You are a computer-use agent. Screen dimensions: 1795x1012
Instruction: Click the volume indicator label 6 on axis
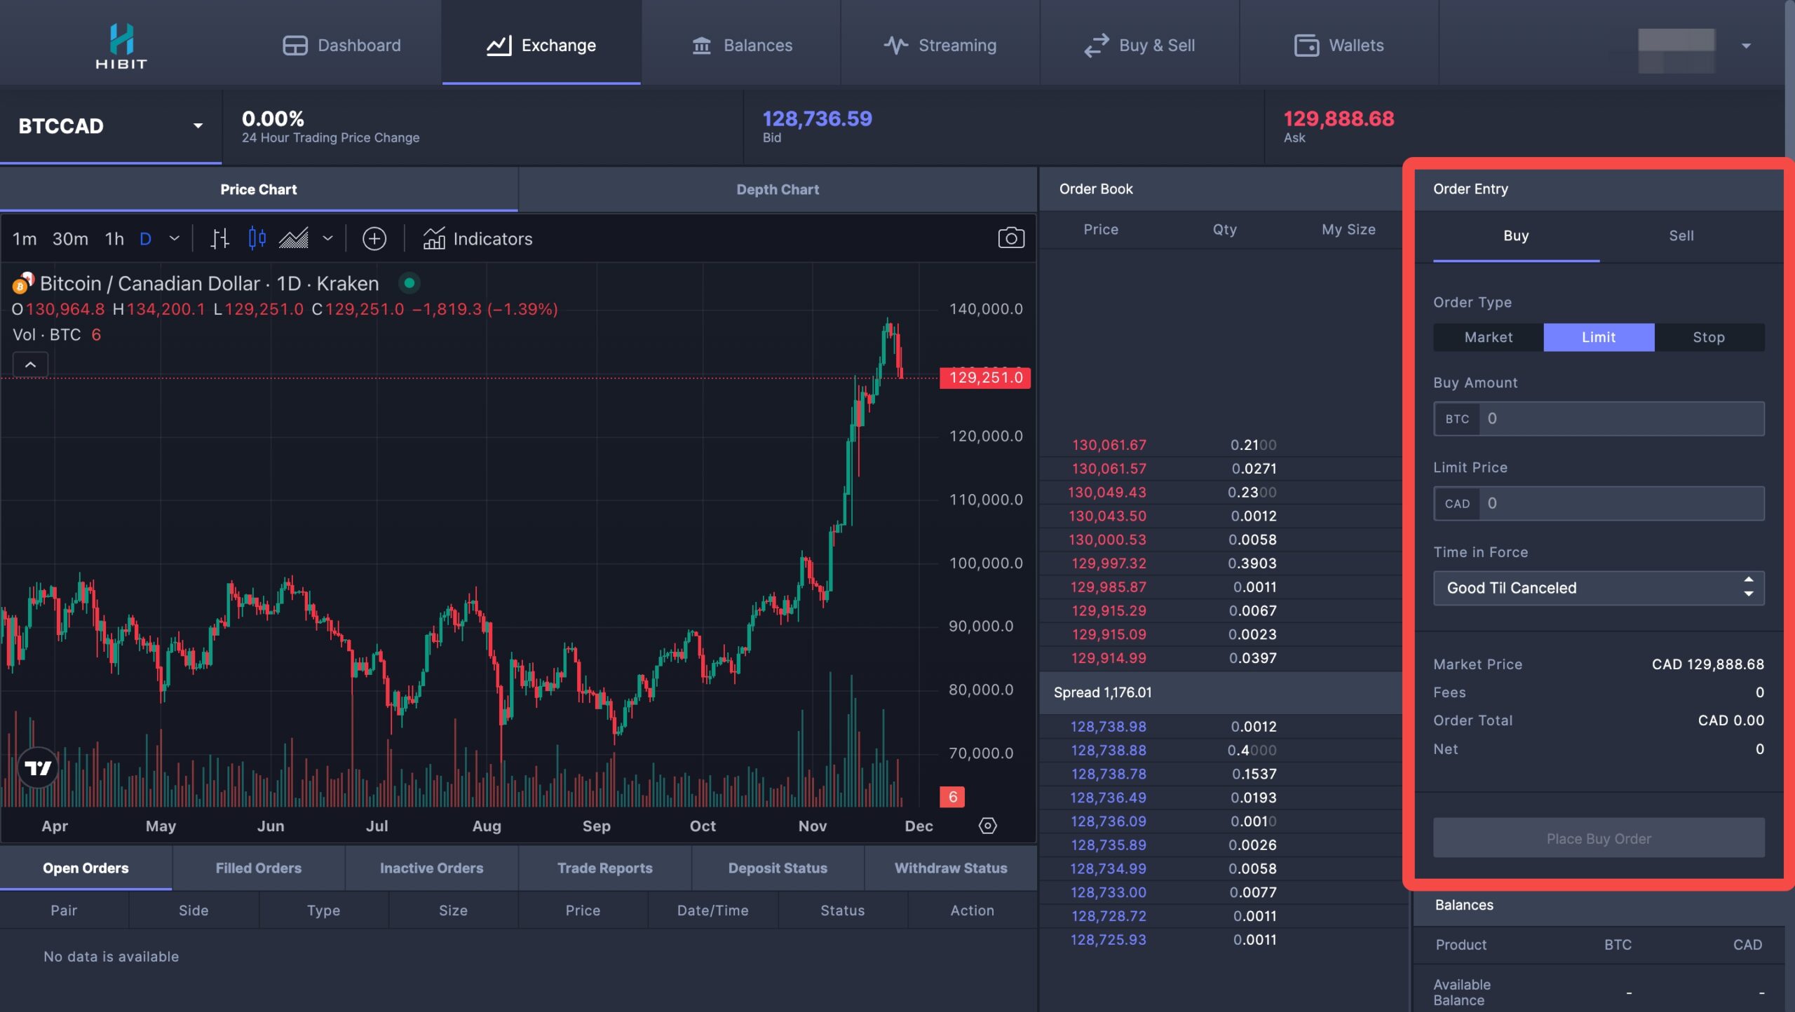pos(952,797)
